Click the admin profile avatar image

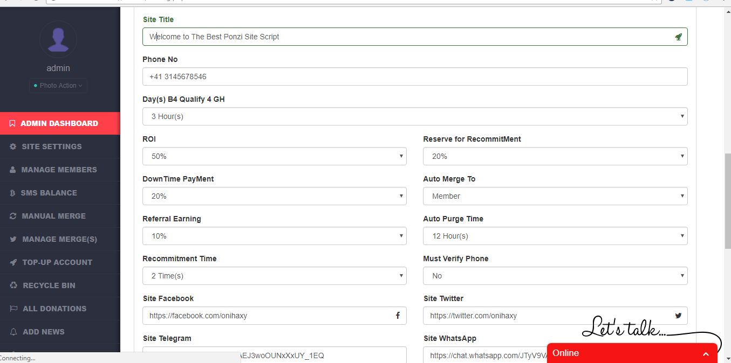click(x=58, y=39)
